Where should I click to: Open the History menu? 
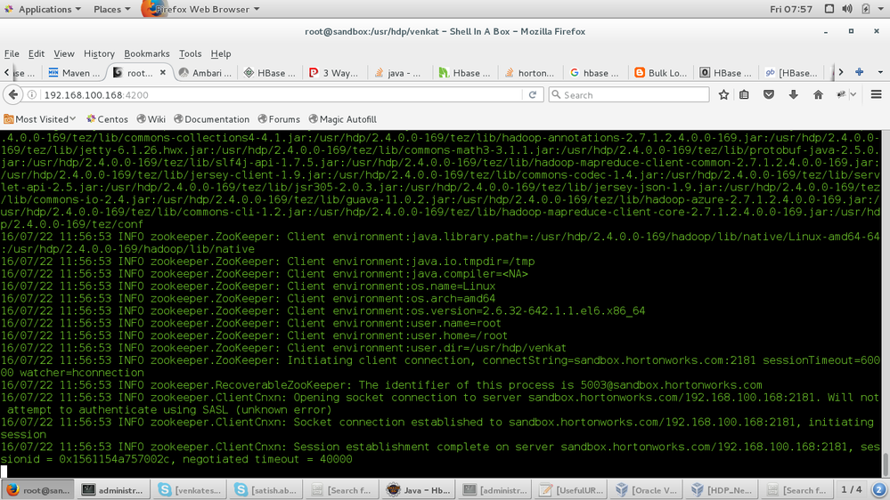coord(99,53)
